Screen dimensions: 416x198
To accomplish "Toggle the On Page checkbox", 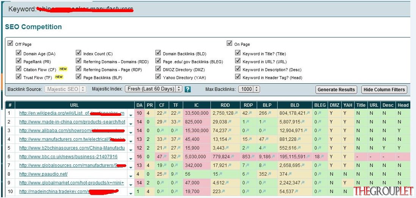I will (x=229, y=43).
